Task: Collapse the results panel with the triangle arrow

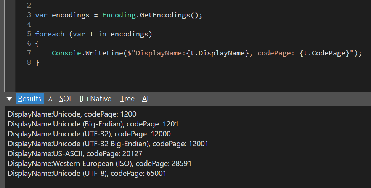Action: point(10,99)
